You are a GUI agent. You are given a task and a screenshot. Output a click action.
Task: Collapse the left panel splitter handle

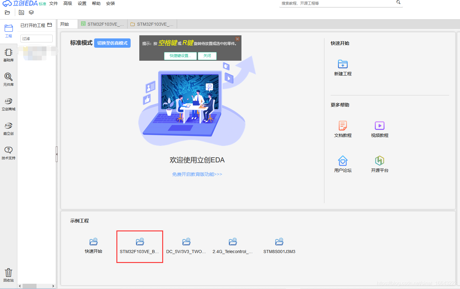[x=57, y=154]
